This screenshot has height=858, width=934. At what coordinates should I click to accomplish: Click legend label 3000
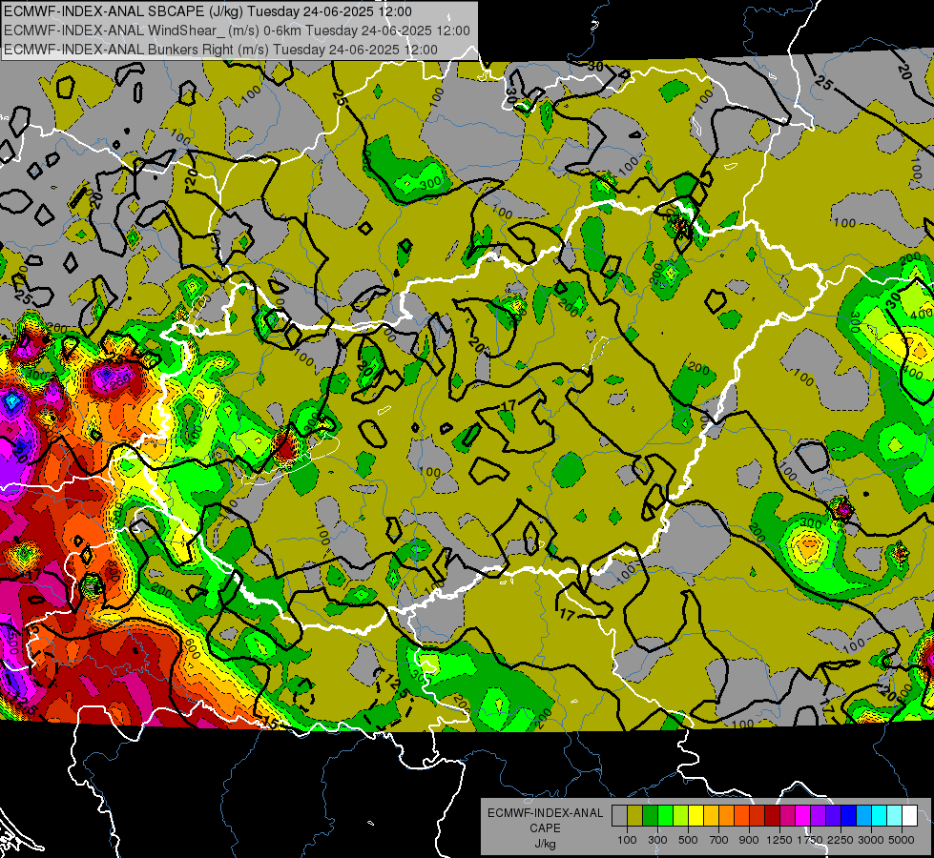click(x=871, y=840)
